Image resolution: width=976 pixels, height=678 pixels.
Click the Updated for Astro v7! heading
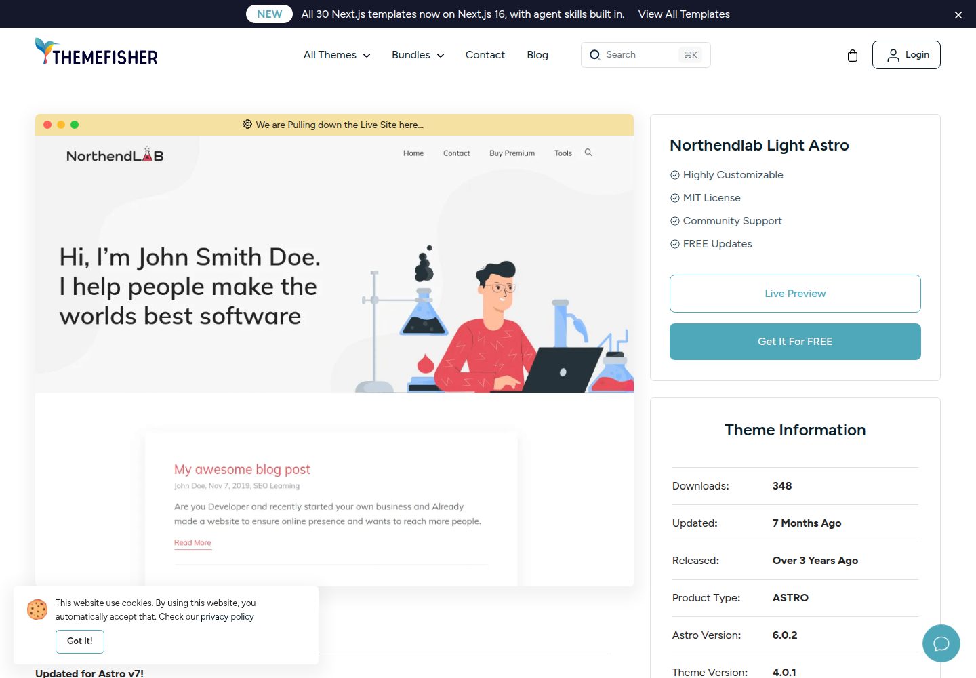tap(89, 673)
